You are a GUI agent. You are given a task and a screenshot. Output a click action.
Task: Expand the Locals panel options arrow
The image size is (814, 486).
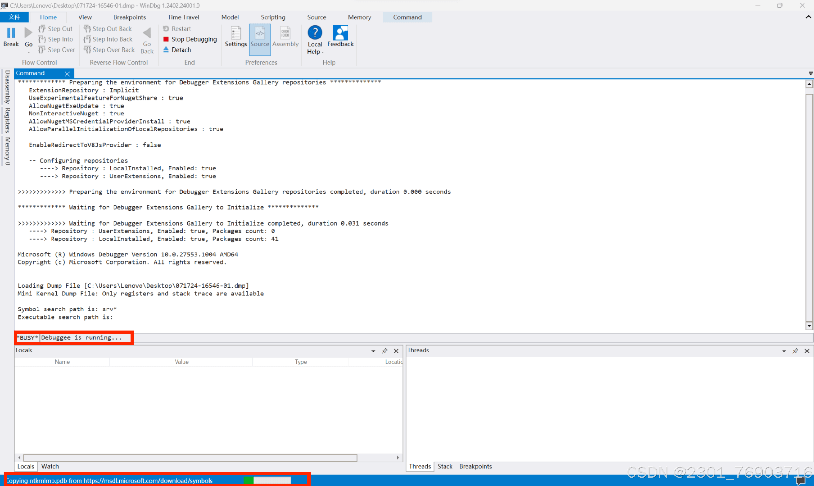373,351
